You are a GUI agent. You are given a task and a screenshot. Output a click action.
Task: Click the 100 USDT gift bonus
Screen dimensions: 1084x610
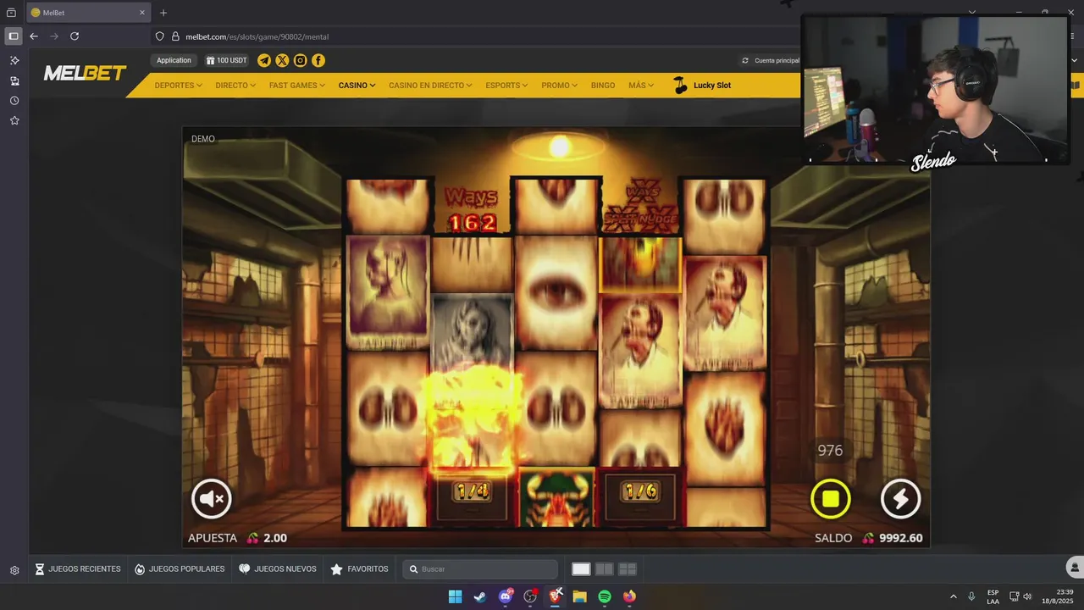(x=226, y=60)
